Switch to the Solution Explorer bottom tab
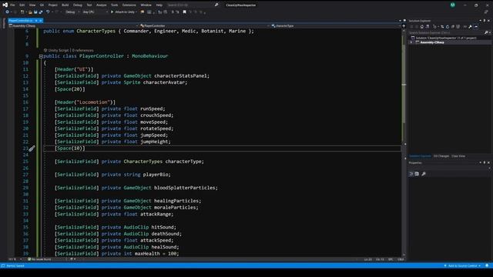Screen dimensions: 493x277 click(420, 156)
